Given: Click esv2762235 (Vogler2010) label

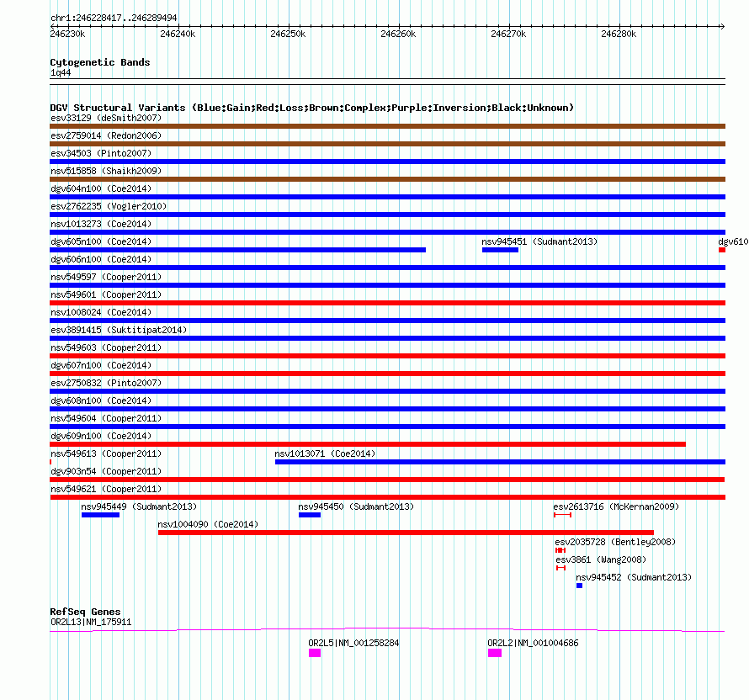Looking at the screenshot, I should [x=109, y=206].
